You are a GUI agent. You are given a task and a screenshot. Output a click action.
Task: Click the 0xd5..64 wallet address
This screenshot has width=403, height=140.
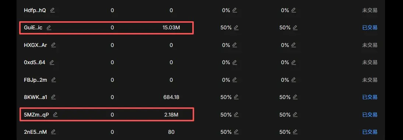point(34,62)
